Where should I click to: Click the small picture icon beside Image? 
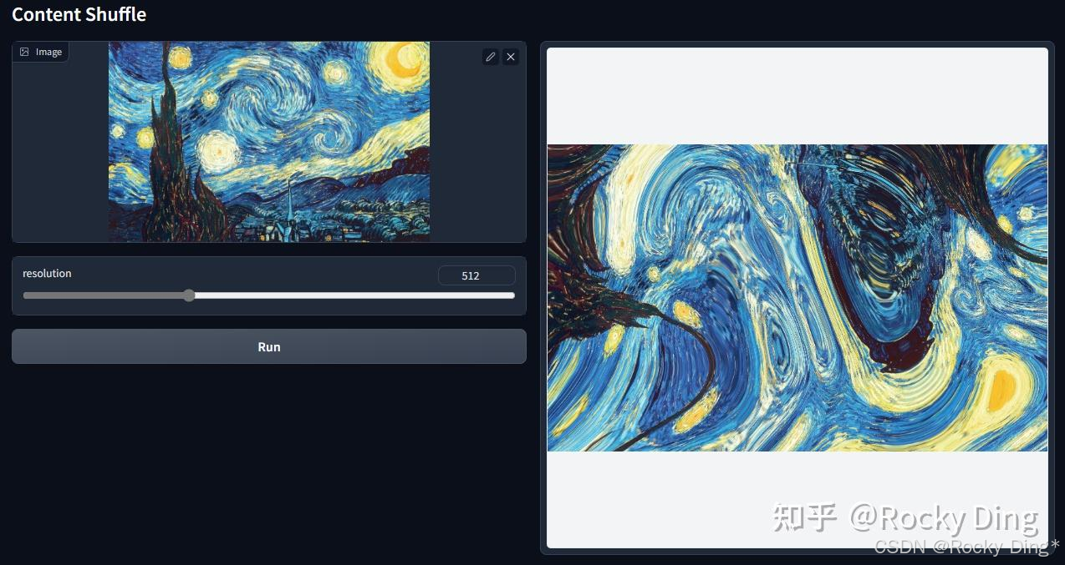[x=24, y=51]
